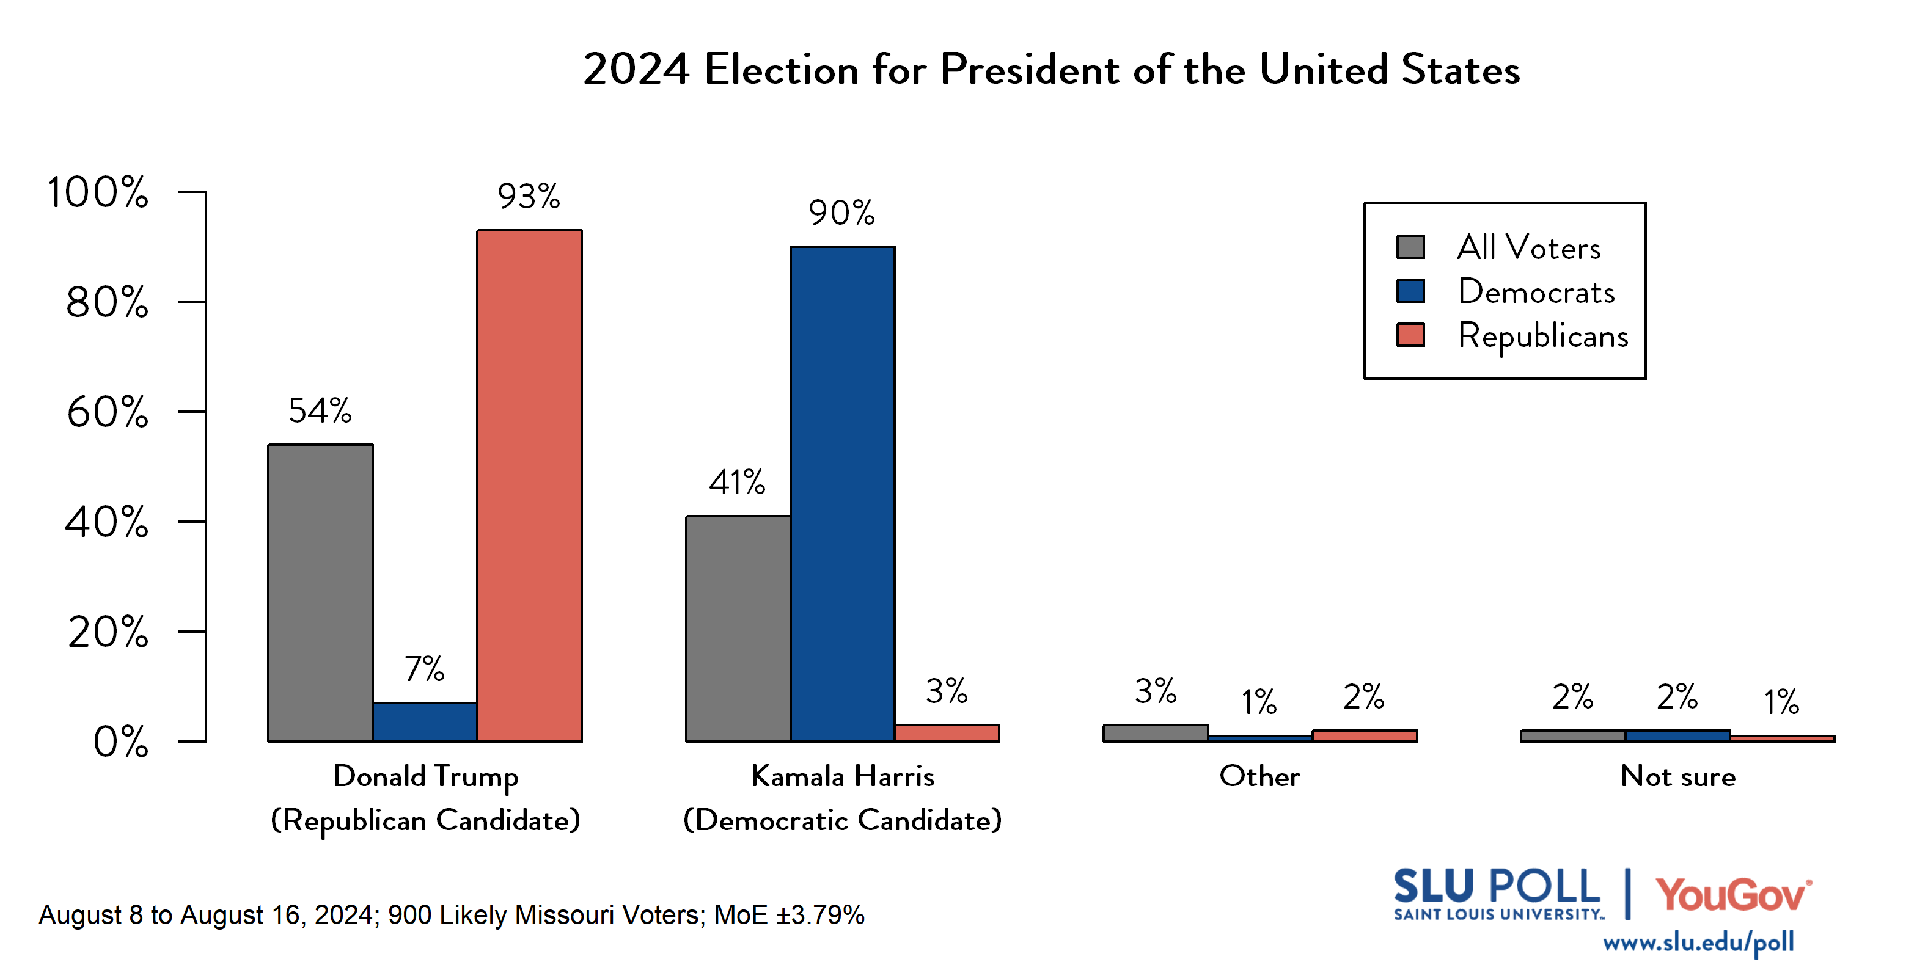Image resolution: width=1925 pixels, height=962 pixels.
Task: Click the survey dates footnote text
Action: (x=452, y=915)
